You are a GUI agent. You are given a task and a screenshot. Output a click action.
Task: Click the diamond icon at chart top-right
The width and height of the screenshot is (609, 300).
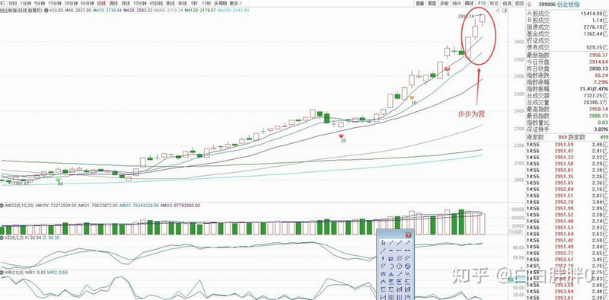[x=498, y=10]
